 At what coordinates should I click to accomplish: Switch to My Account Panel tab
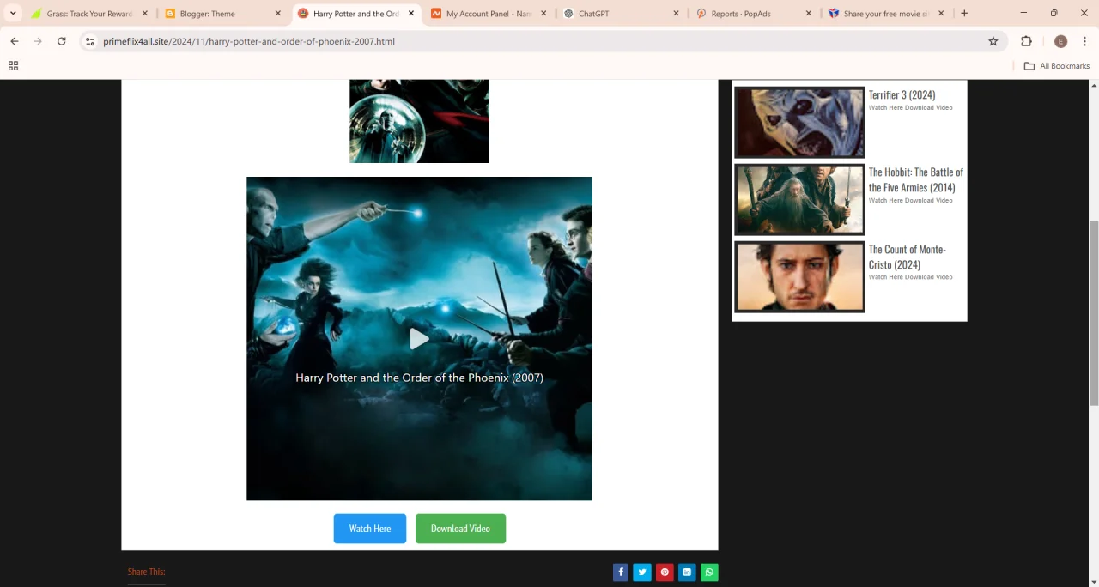click(x=488, y=14)
